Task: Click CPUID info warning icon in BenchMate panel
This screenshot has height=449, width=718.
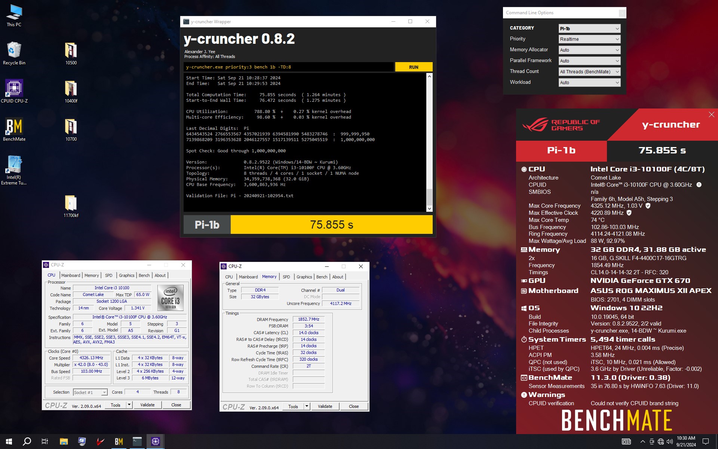Action: pyautogui.click(x=699, y=184)
